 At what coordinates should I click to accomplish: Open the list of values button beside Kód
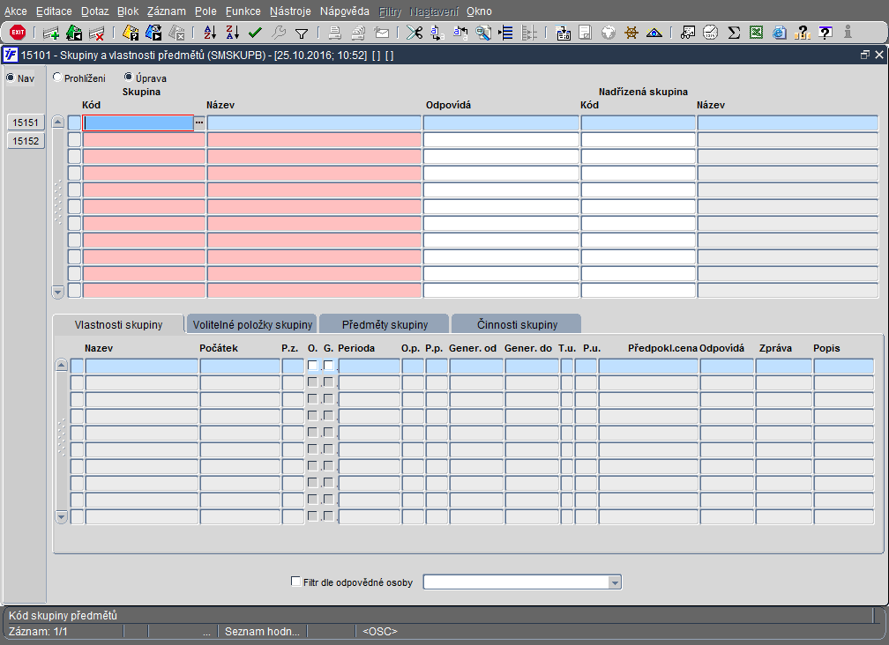click(x=199, y=122)
